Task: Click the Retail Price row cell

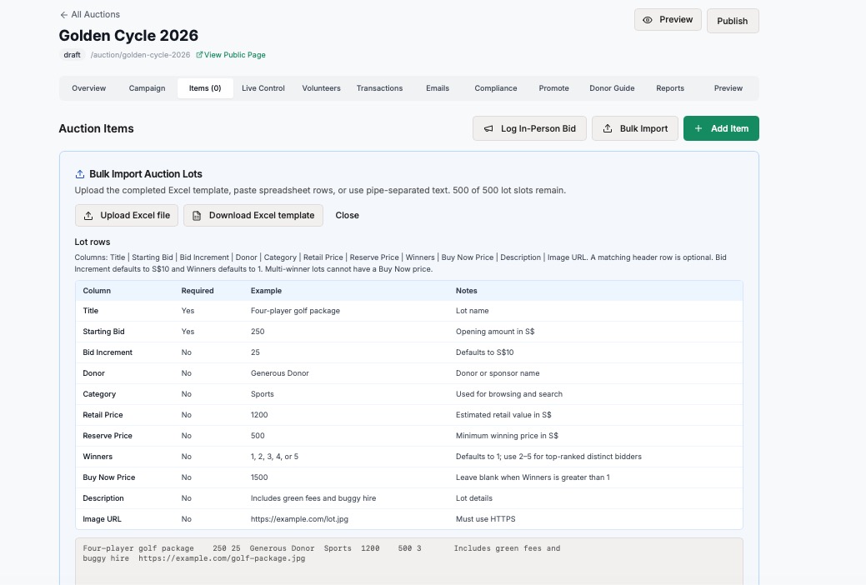Action: click(103, 415)
